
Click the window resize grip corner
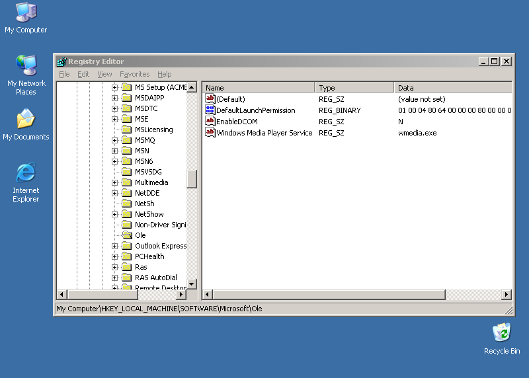pos(509,310)
